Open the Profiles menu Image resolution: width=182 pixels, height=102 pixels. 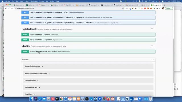click(42, 1)
